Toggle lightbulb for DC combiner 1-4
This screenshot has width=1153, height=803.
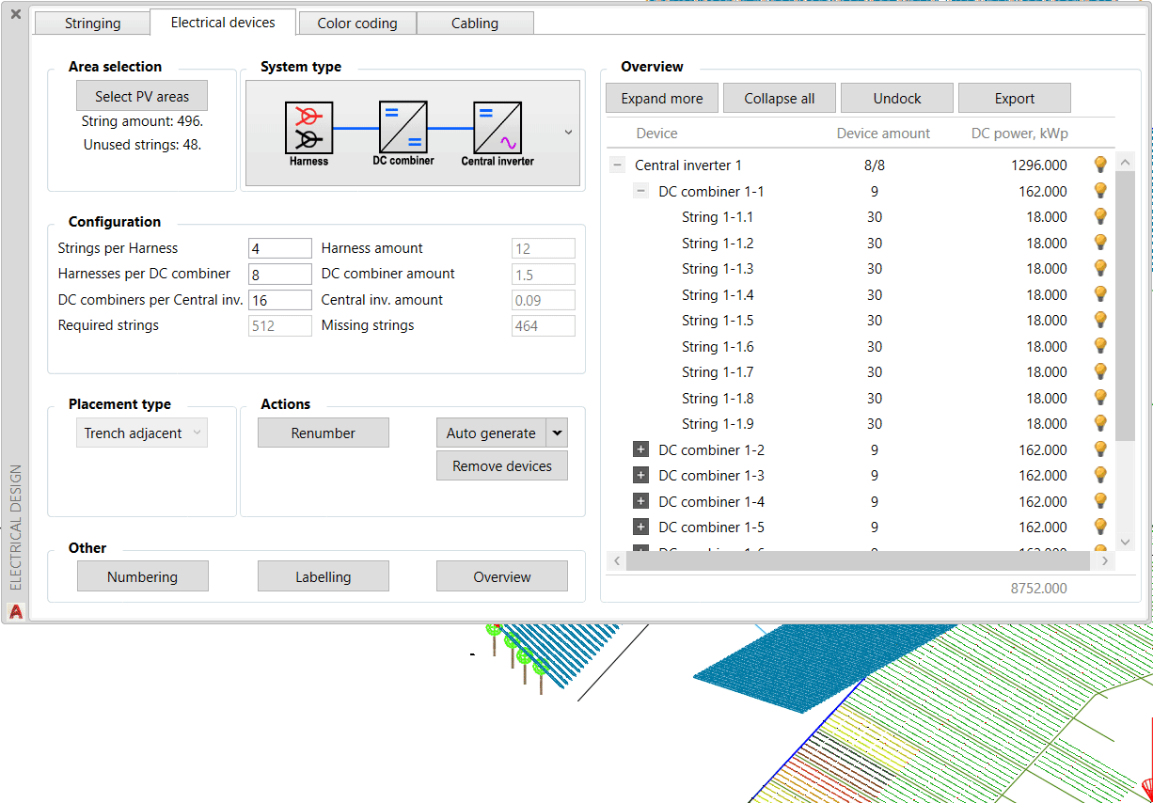click(x=1100, y=501)
